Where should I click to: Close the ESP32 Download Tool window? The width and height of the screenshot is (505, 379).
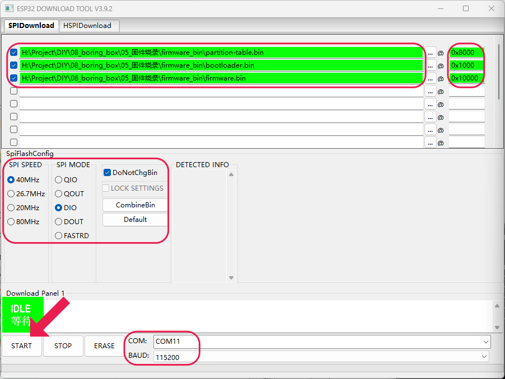pos(492,8)
